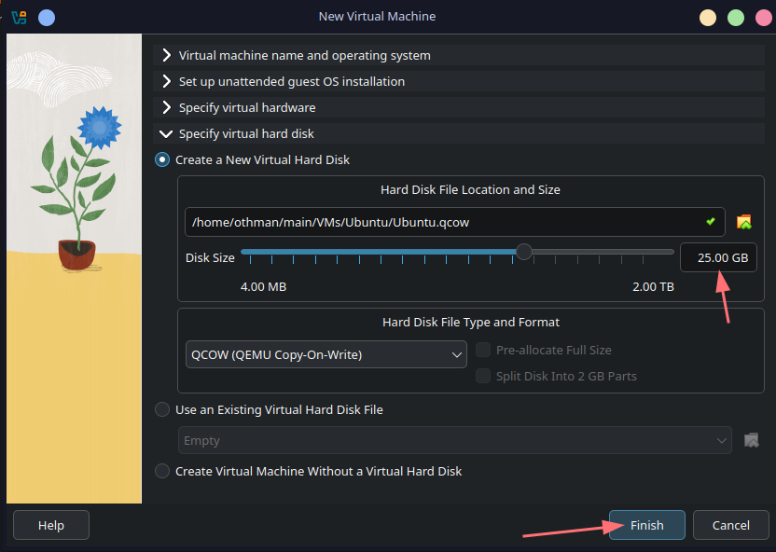Click the green checkmark in disk path field
This screenshot has height=552, width=776.
click(x=711, y=222)
